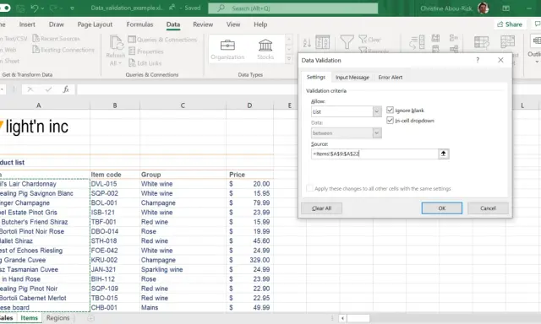Click the Redo arrow in title bar
The height and width of the screenshot is (324, 541).
pyautogui.click(x=54, y=8)
